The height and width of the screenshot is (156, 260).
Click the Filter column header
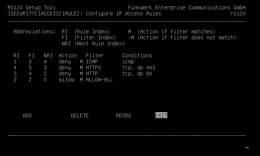95,55
